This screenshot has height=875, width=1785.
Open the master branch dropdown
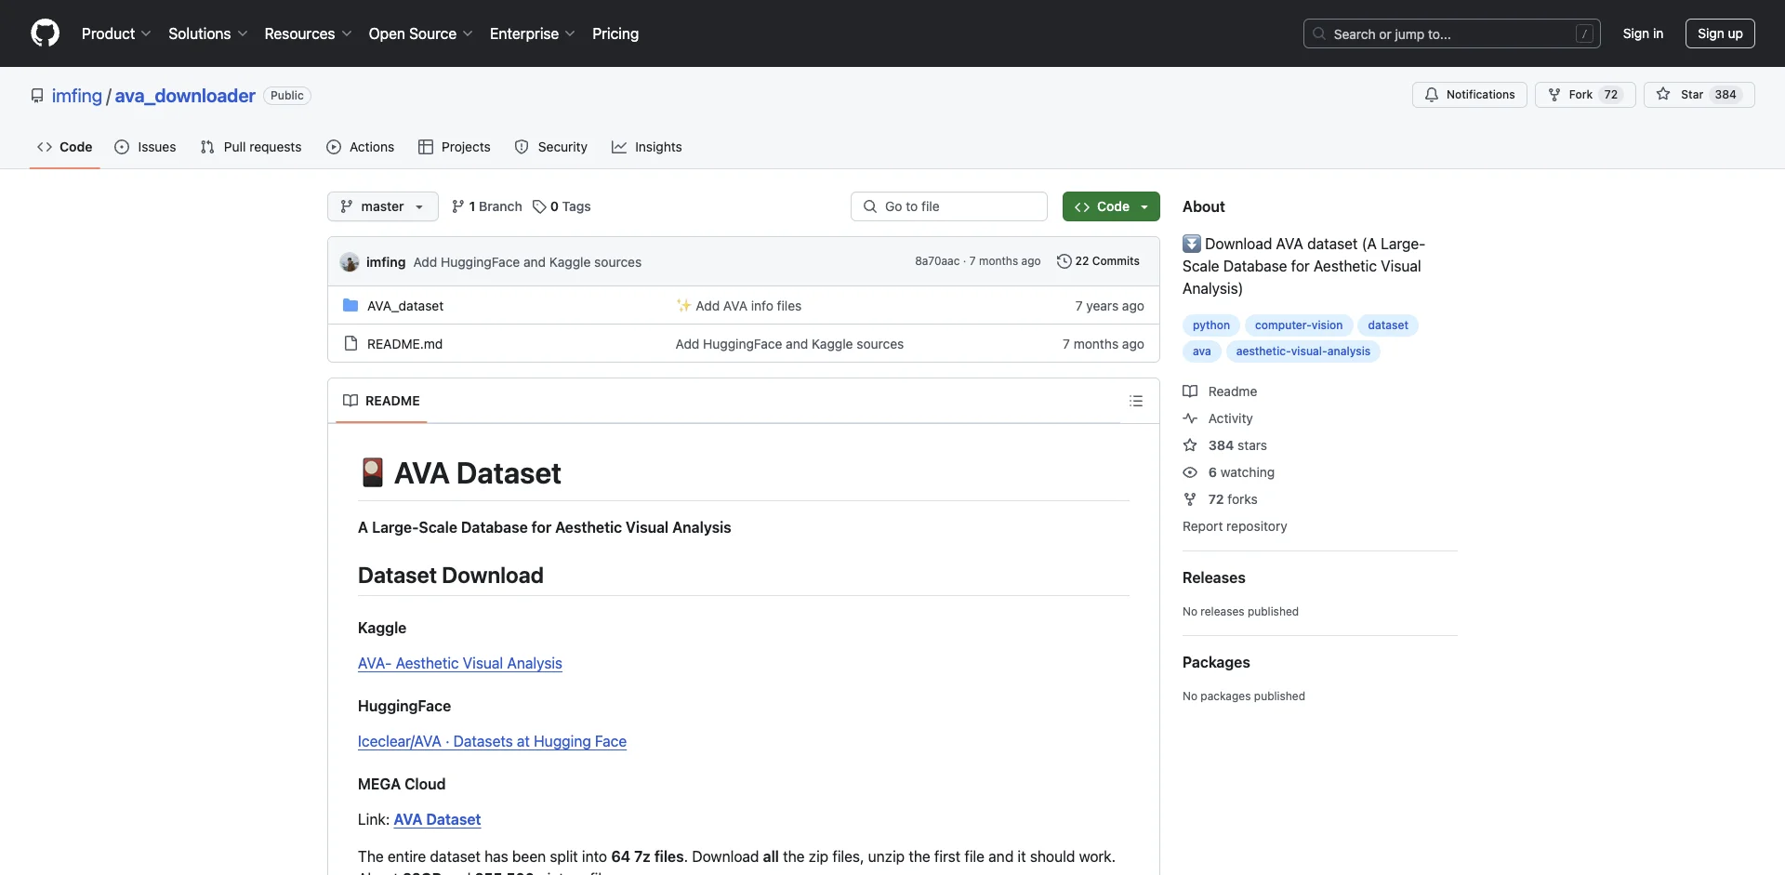tap(382, 206)
